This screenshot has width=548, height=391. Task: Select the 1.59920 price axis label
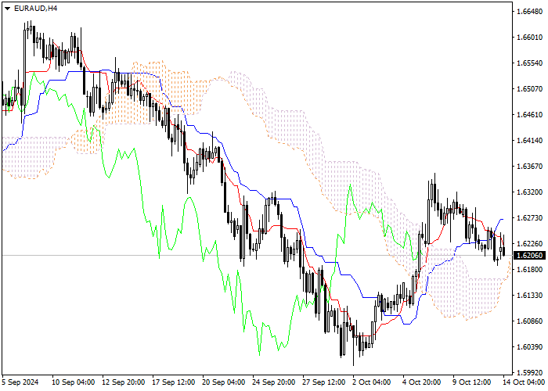tap(529, 373)
